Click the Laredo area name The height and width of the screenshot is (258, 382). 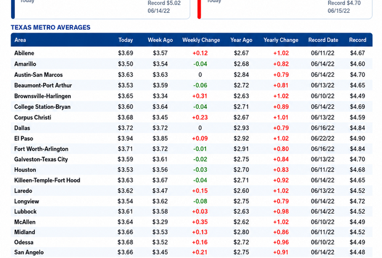click(23, 190)
